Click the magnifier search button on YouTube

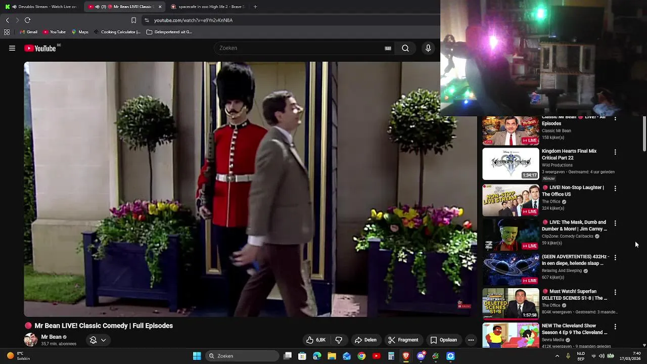[405, 48]
